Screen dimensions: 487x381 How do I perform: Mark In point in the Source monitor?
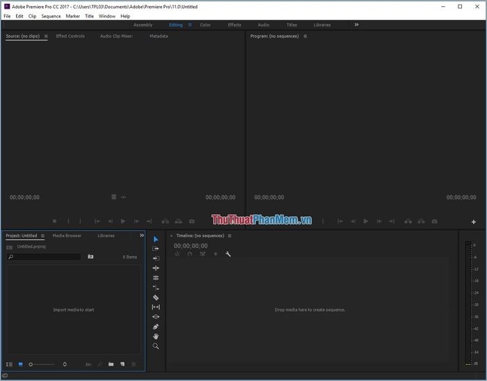[68, 221]
